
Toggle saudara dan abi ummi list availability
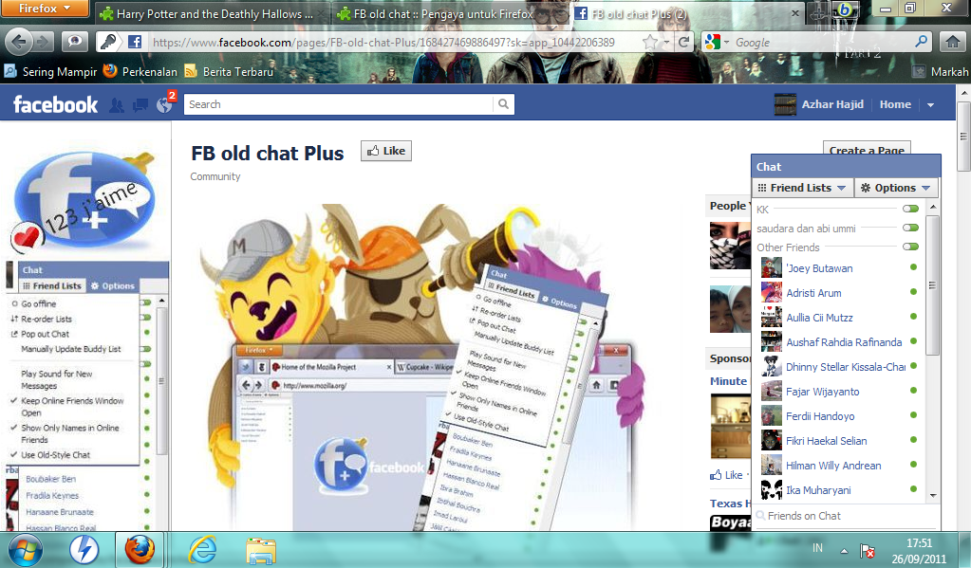pos(910,228)
